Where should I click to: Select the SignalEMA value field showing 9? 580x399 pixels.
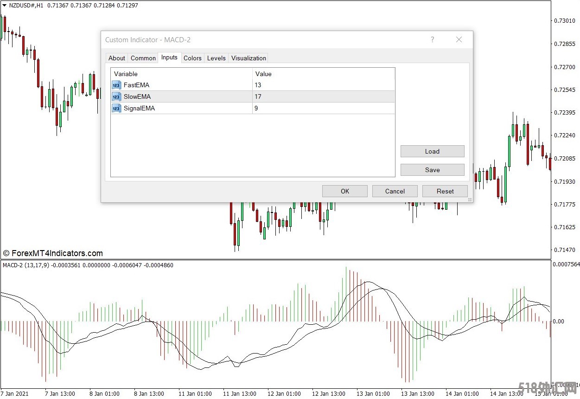tap(323, 108)
